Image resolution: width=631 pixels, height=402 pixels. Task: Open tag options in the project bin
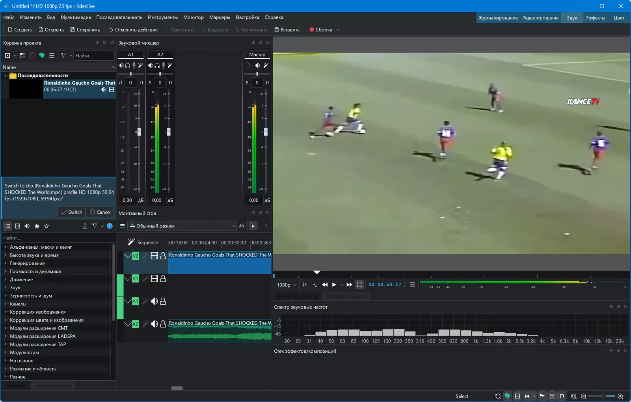[42, 56]
